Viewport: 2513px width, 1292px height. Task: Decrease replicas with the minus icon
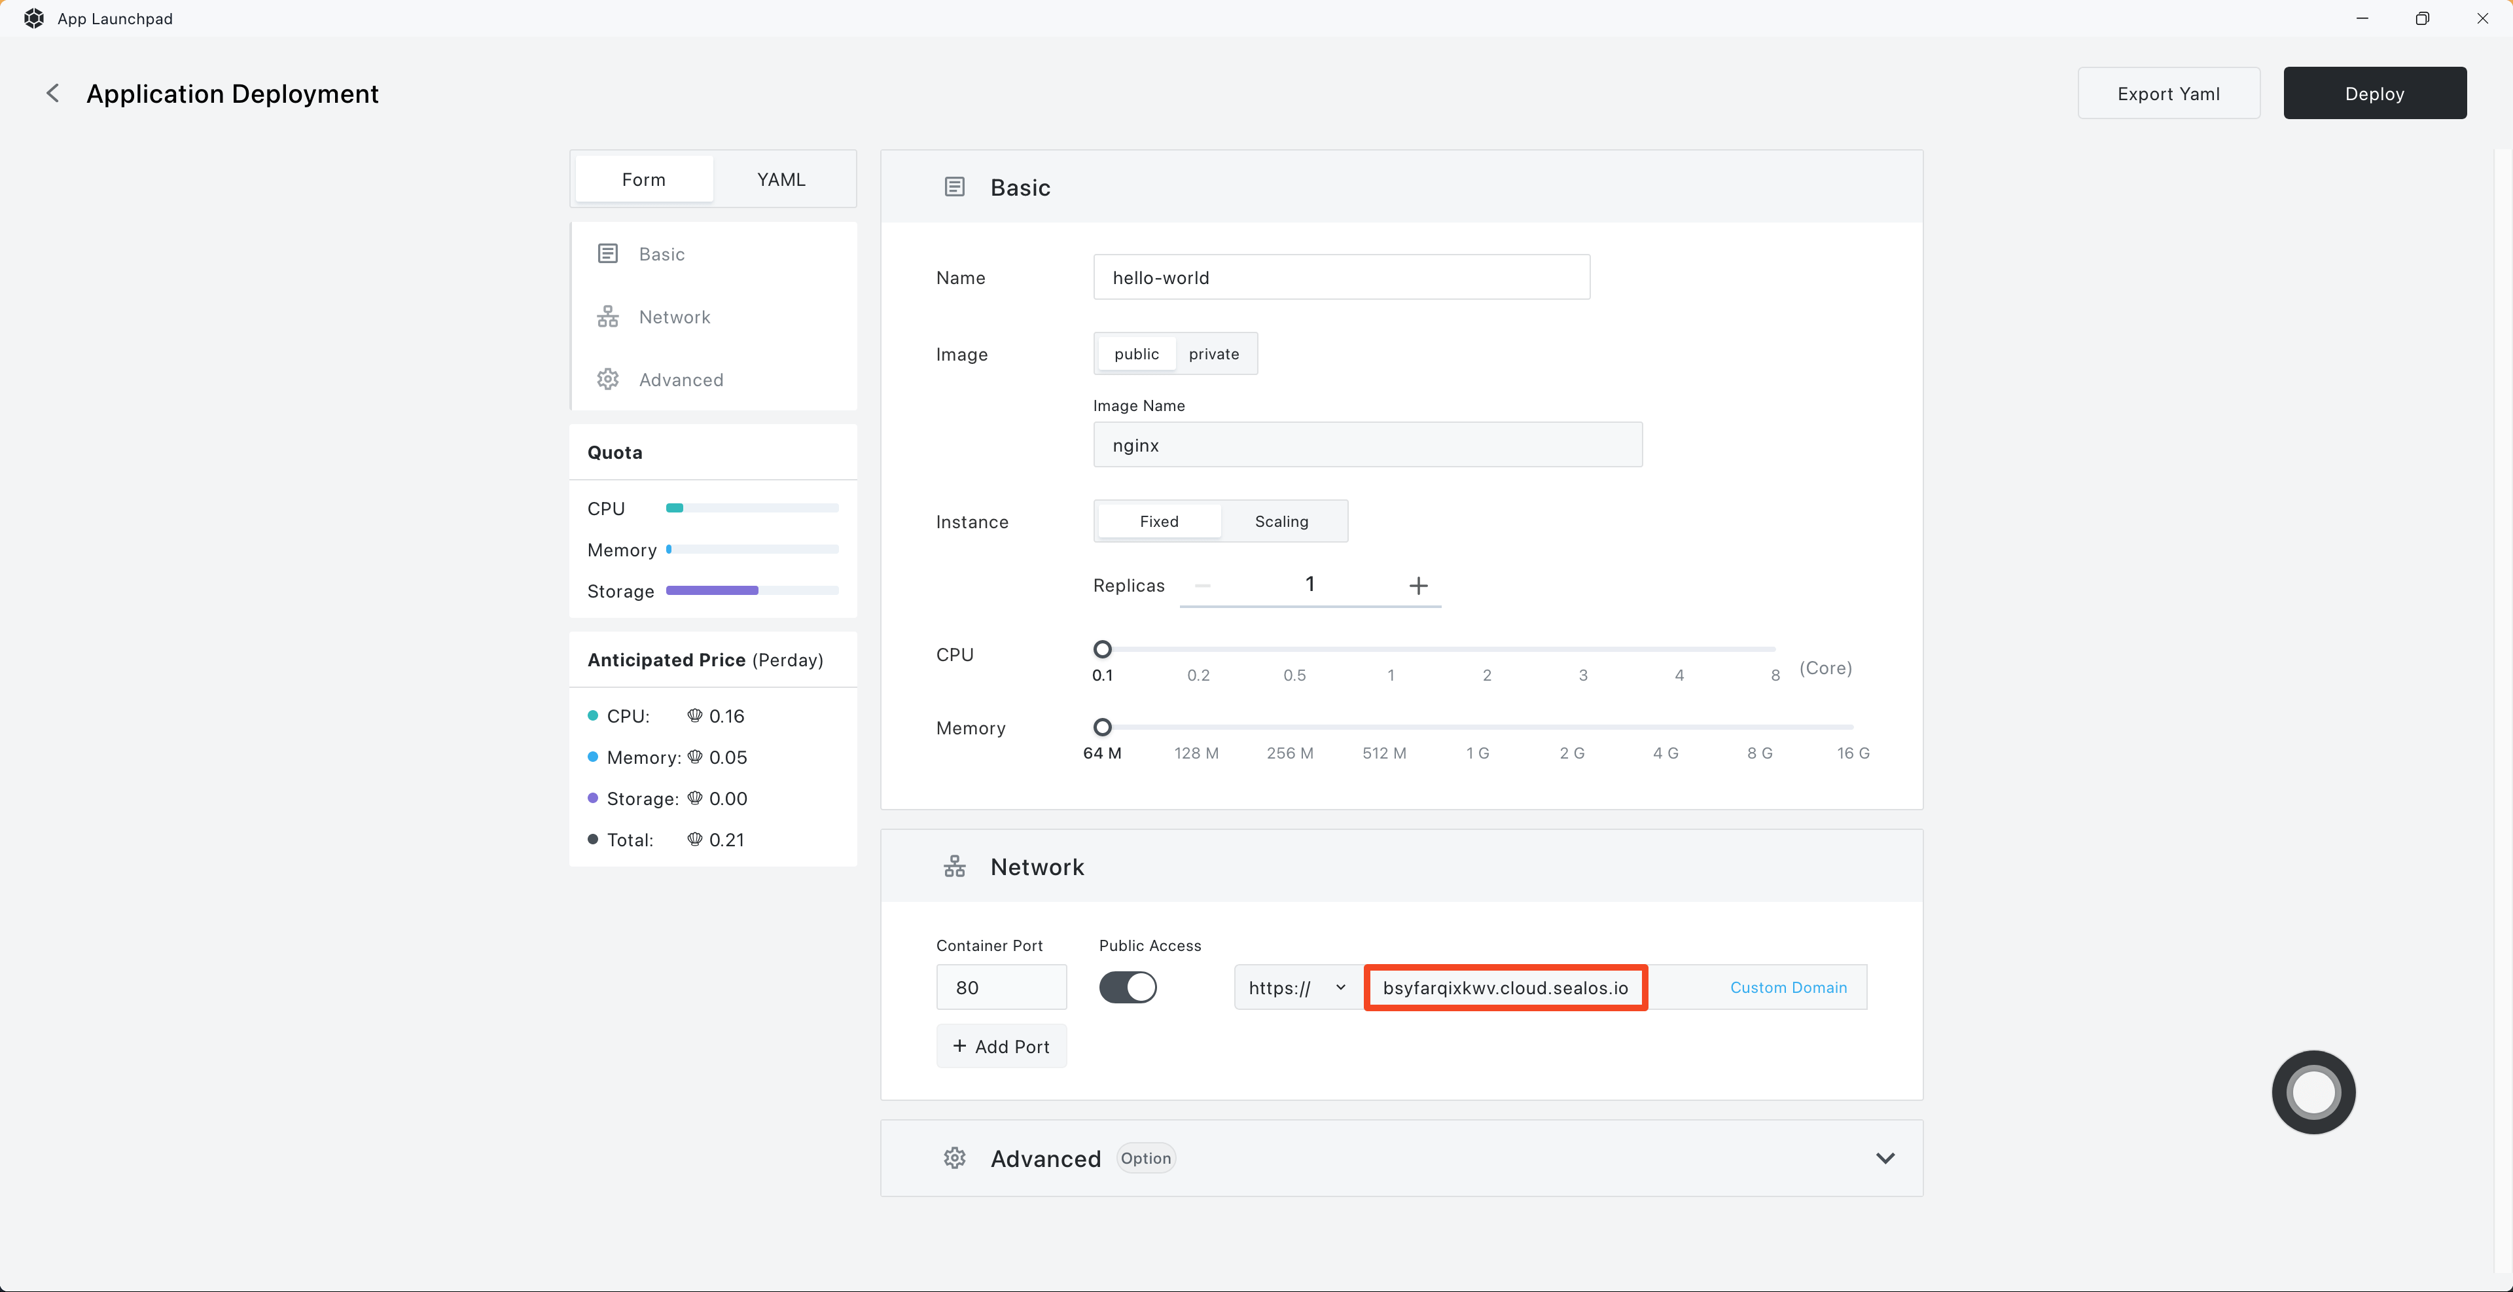pos(1202,584)
